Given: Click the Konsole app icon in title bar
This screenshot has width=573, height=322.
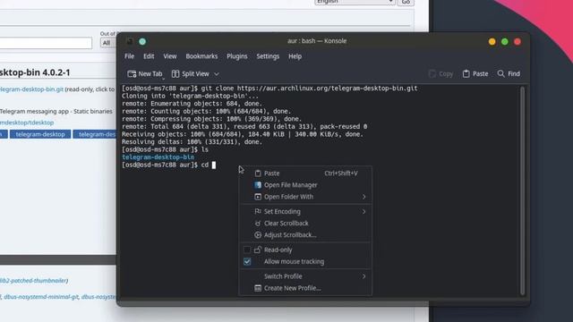Looking at the screenshot, I should (x=130, y=41).
